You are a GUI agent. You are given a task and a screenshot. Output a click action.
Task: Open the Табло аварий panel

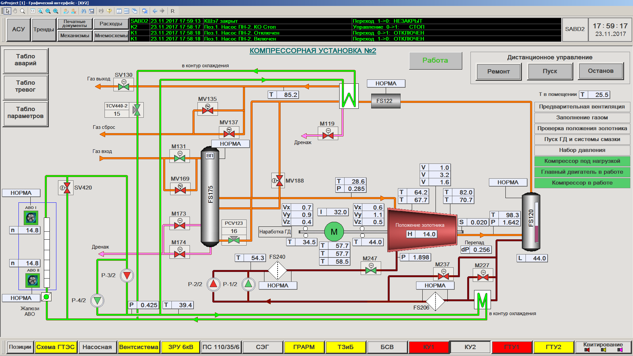tap(25, 60)
